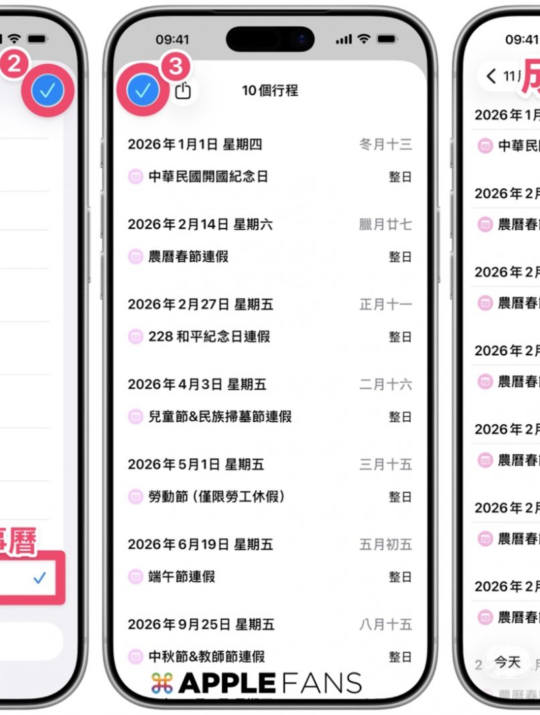Tap the Wi-Fi status icon in center phone
The image size is (540, 715).
click(364, 39)
